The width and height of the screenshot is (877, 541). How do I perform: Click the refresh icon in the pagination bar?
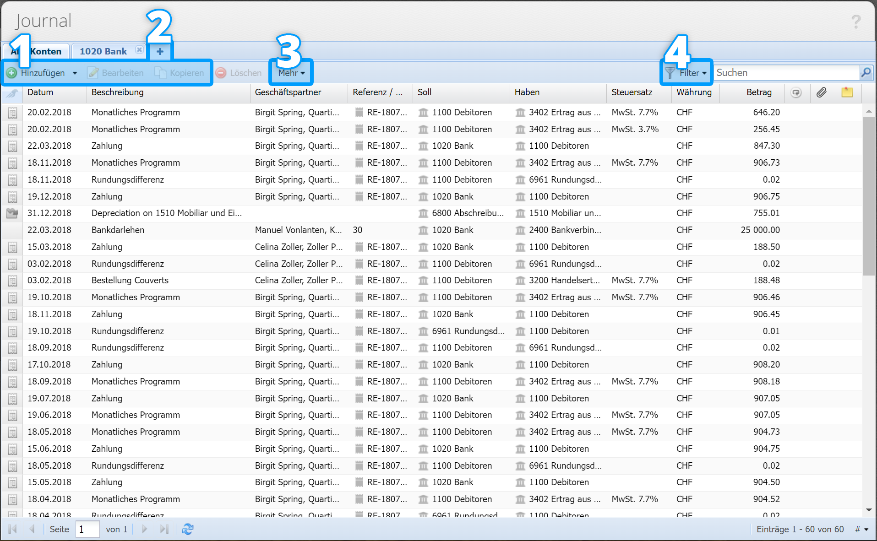coord(188,529)
